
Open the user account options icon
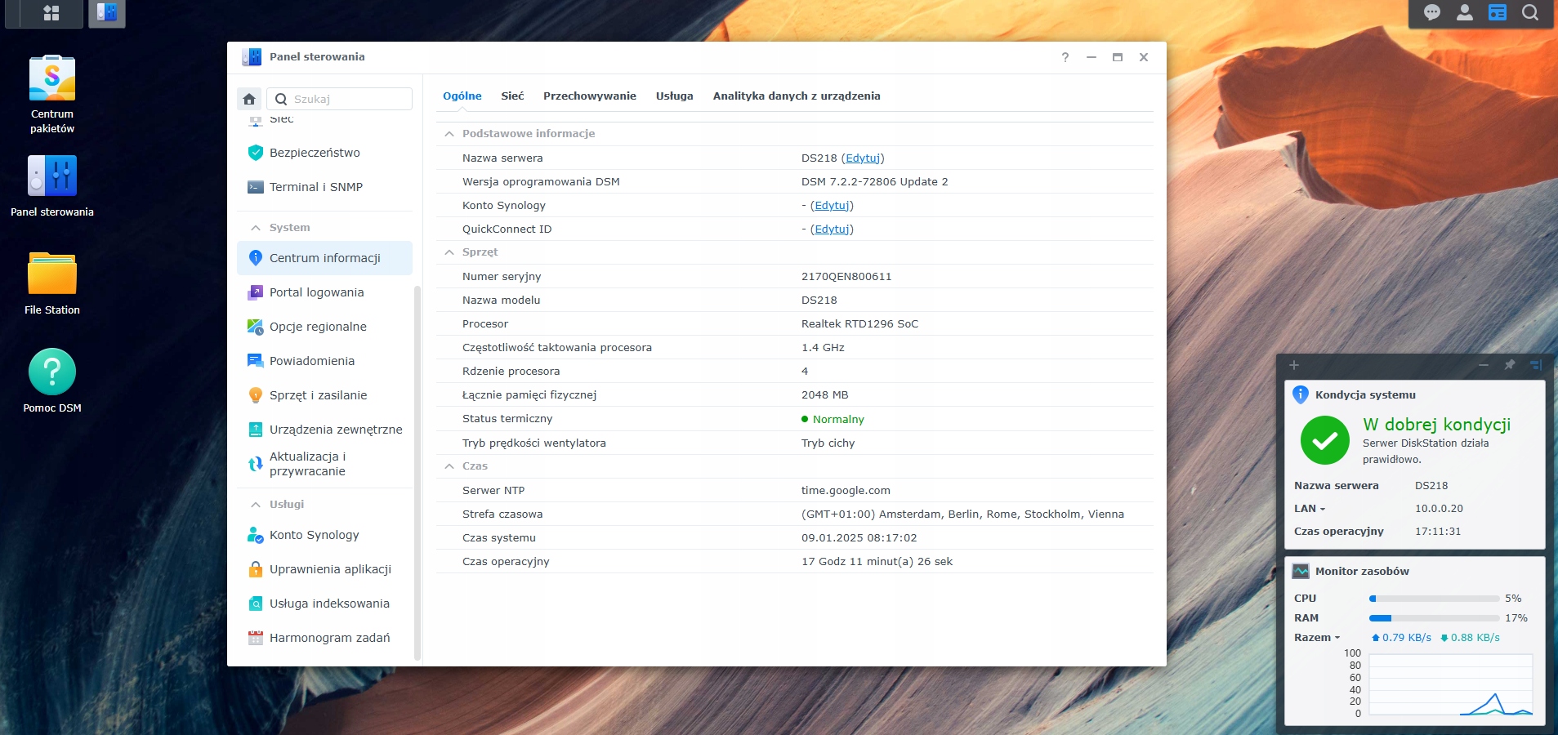[x=1464, y=12]
